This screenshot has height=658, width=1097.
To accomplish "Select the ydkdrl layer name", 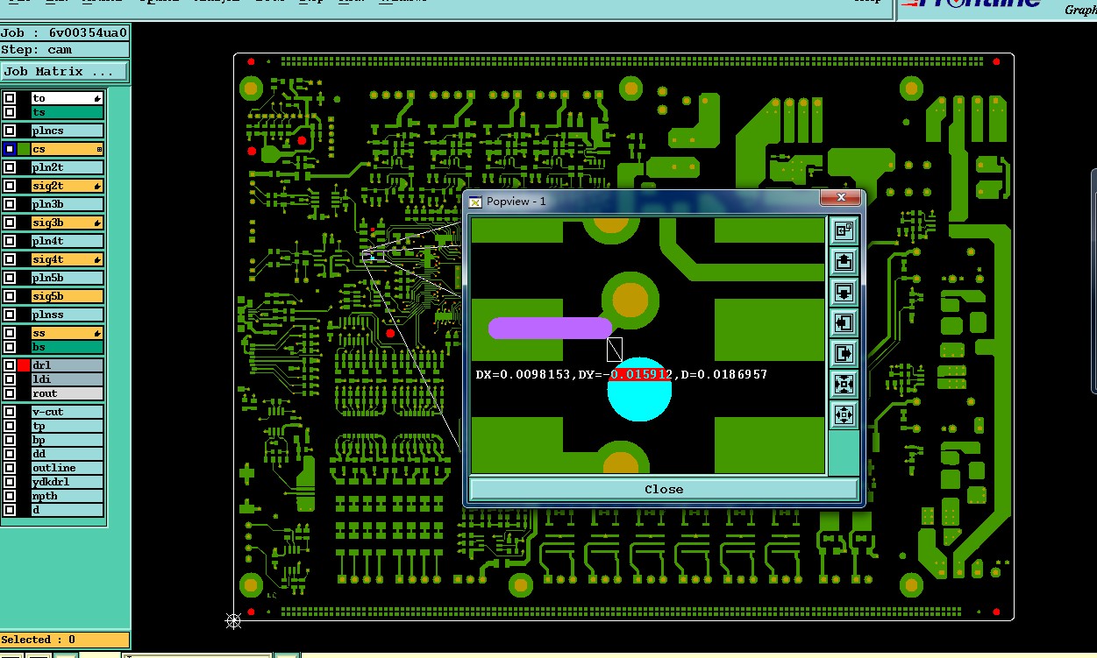I will (67, 482).
